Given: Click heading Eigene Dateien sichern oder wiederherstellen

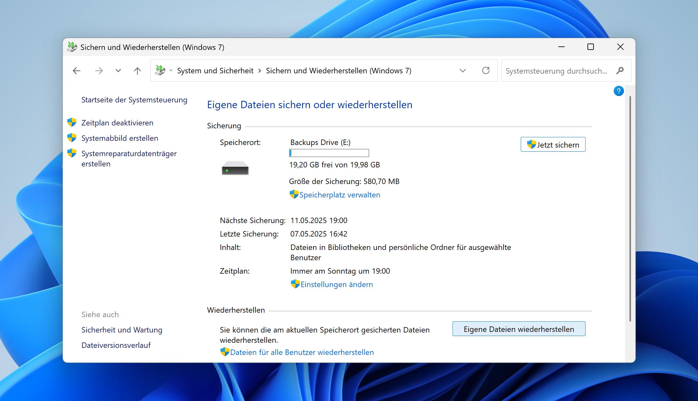Looking at the screenshot, I should [310, 105].
